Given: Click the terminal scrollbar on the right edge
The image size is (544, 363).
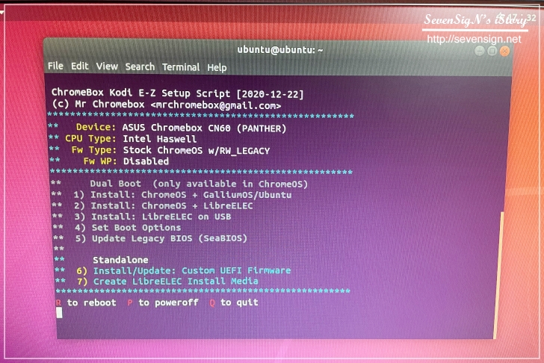Looking at the screenshot, I should (x=498, y=276).
